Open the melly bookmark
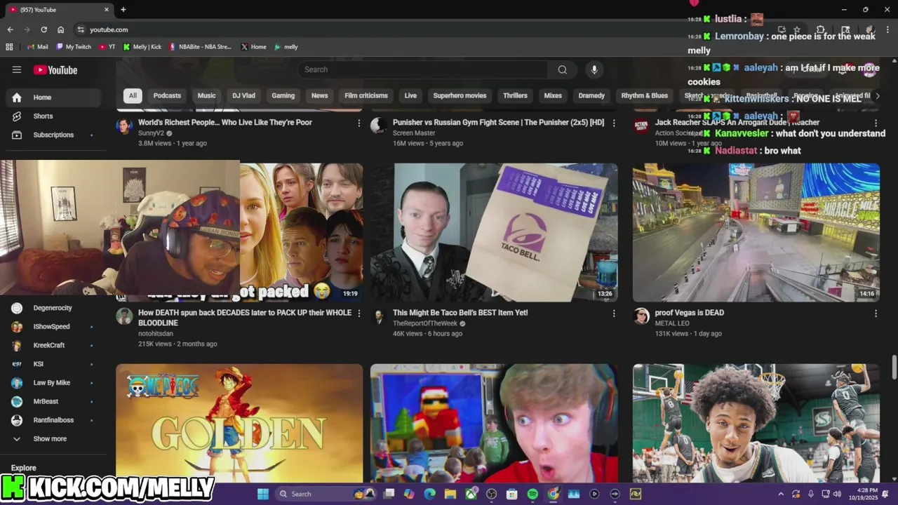 click(286, 47)
